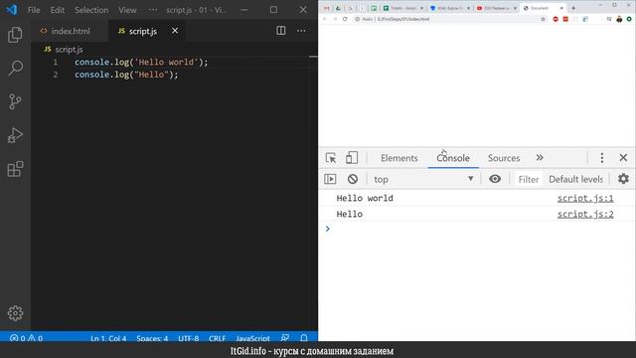Switch to the Elements DevTools tab
Screen dimensions: 636x358
[x=399, y=158]
